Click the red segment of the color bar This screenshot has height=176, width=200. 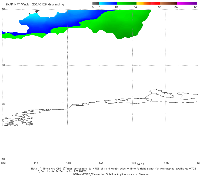tap(155, 3)
